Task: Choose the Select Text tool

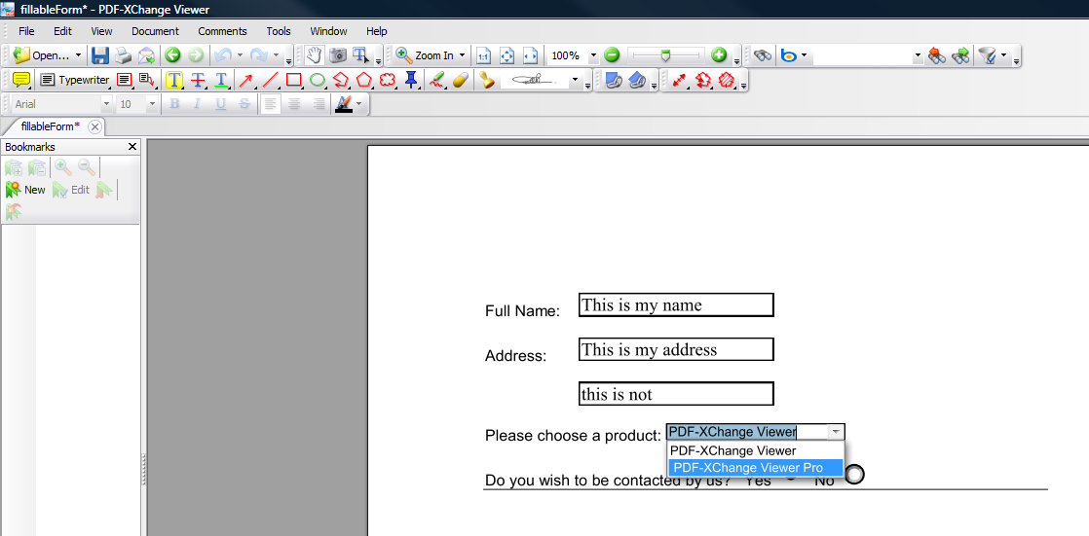Action: click(x=360, y=55)
